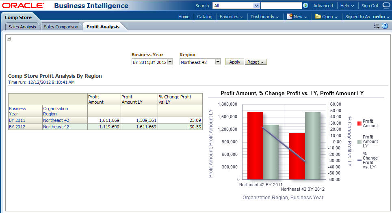Screen dimensions: 392x213
Task: Click the New document icon
Action: pyautogui.click(x=290, y=17)
